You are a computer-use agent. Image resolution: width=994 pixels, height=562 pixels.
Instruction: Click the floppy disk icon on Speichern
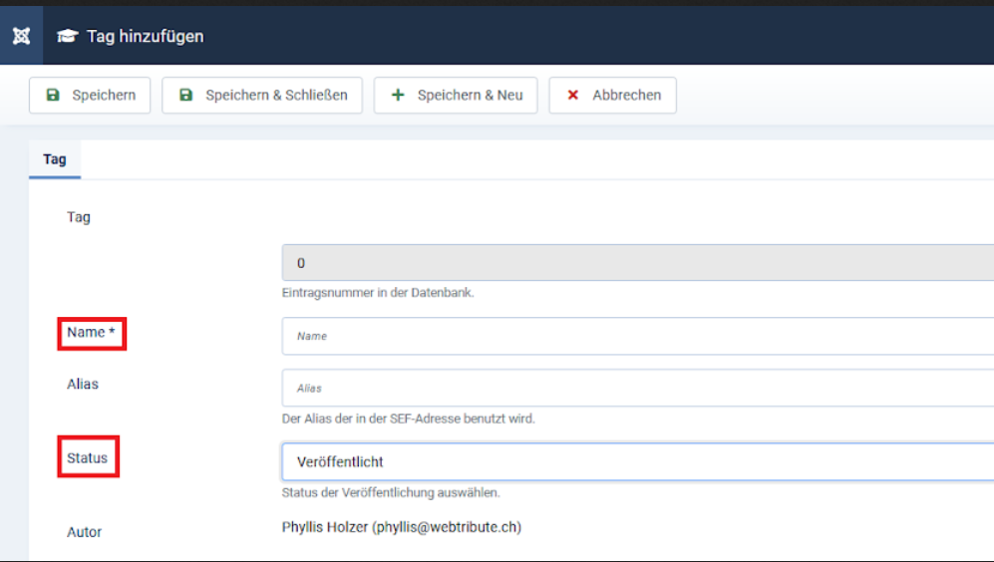(x=53, y=96)
